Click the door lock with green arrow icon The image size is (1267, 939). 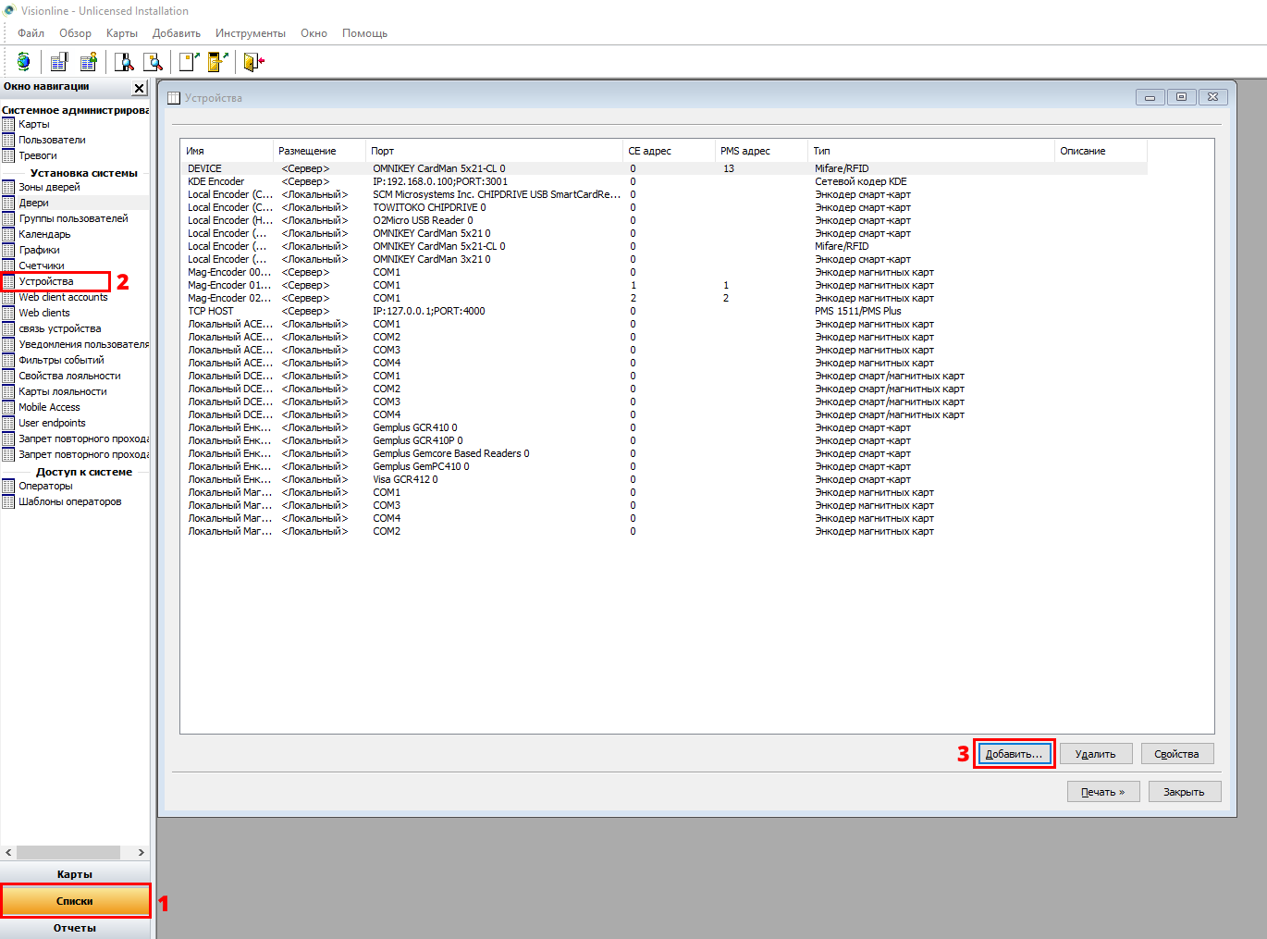218,62
